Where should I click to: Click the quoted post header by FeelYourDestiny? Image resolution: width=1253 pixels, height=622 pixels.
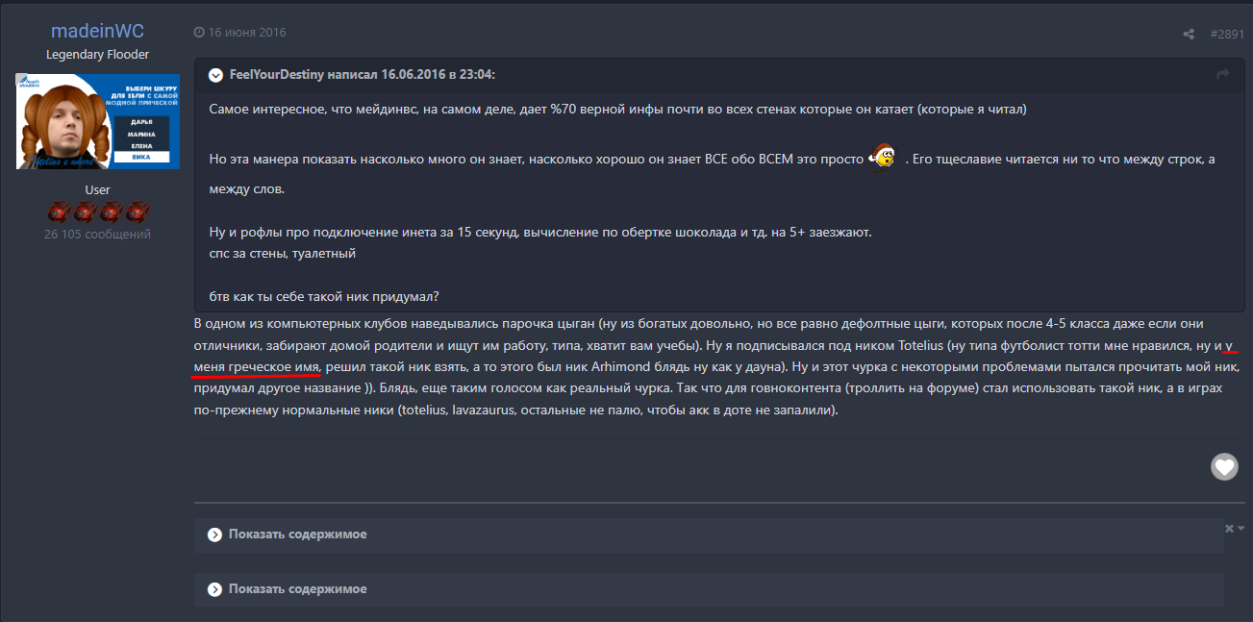(363, 75)
